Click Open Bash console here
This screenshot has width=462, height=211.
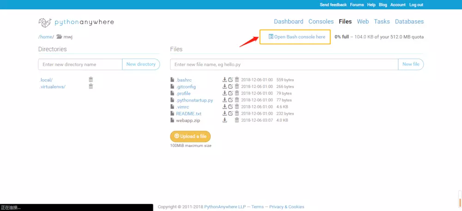297,37
